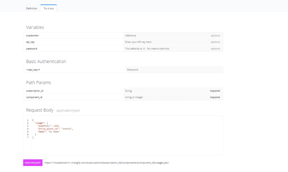Image resolution: width=288 pixels, height=172 pixels.
Task: Click the <<api_key>> username label
Action: (x=33, y=70)
